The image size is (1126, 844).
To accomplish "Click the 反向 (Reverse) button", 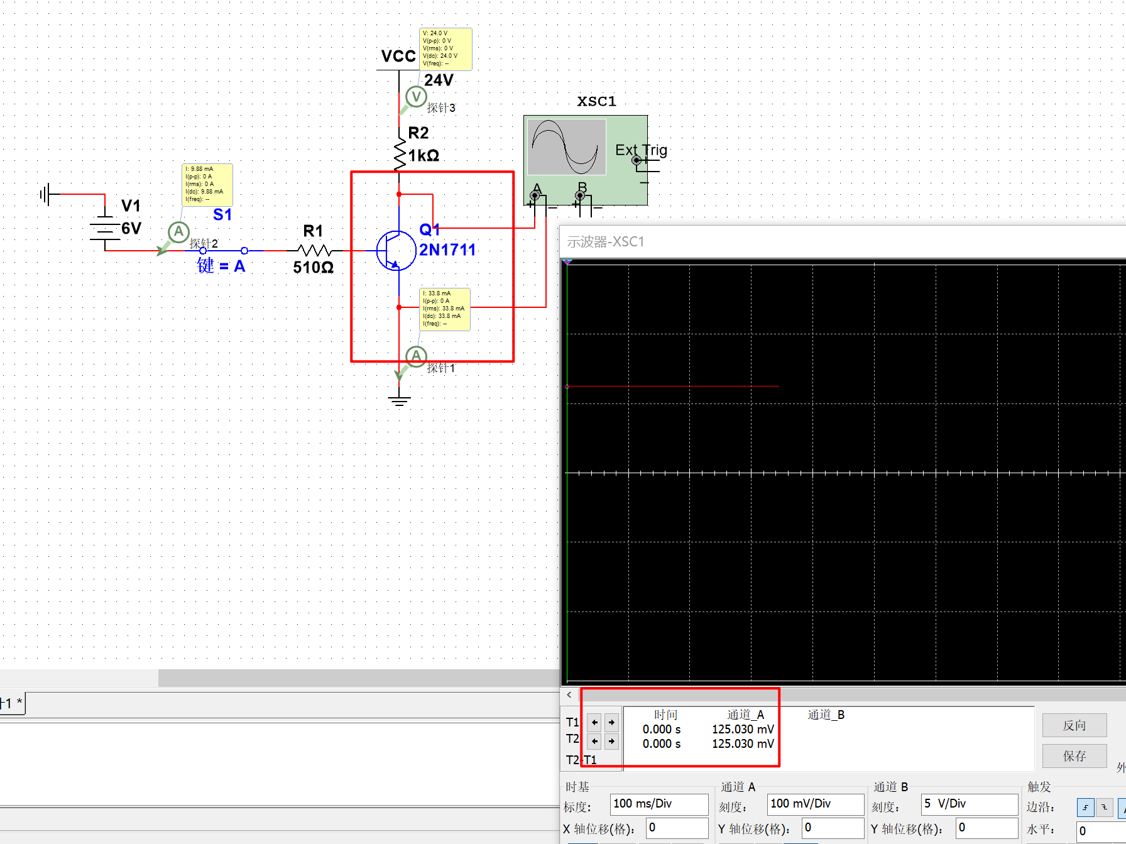I will pos(1074,725).
